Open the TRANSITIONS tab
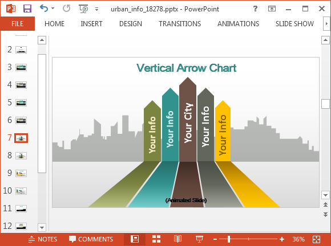The height and width of the screenshot is (246, 331). coord(180,23)
